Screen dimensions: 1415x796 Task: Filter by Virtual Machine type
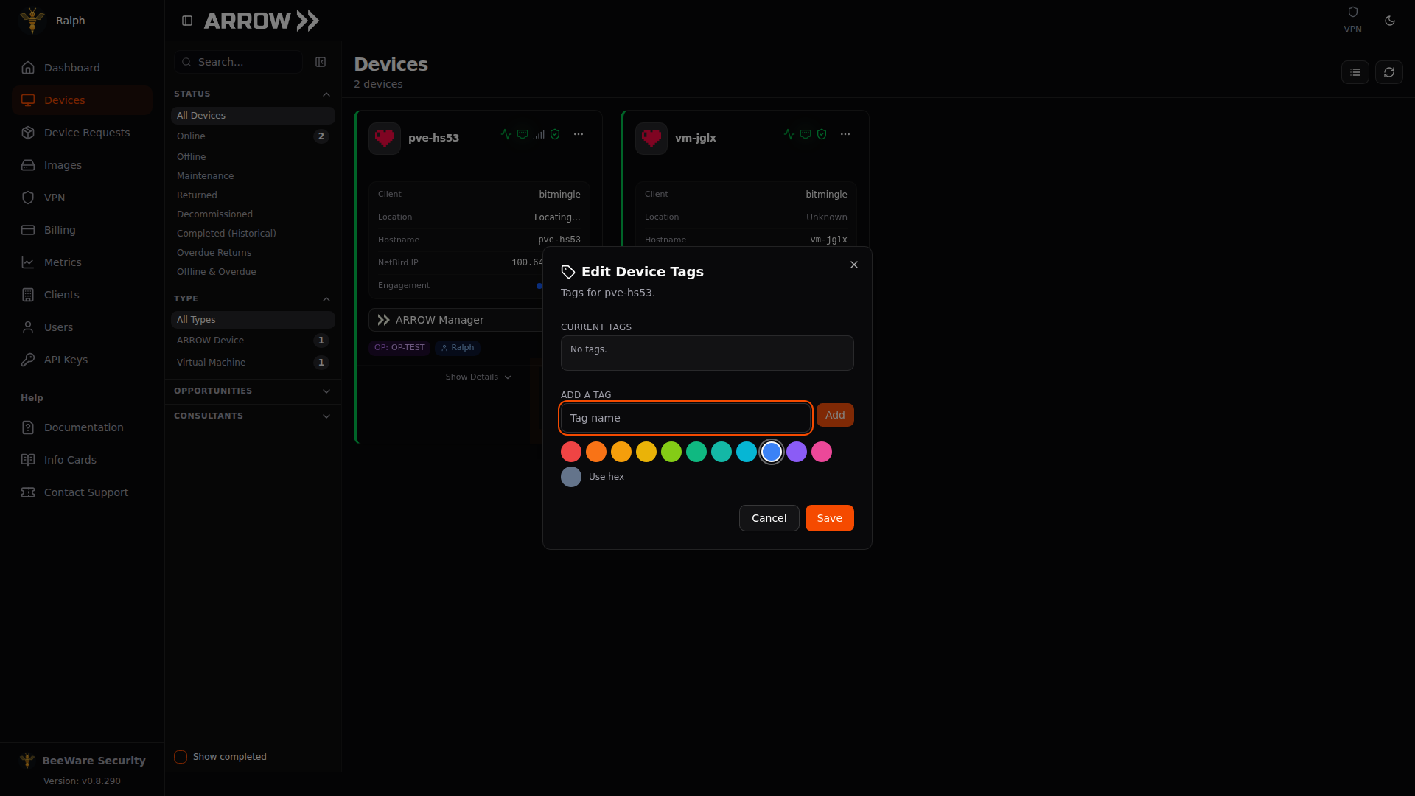(253, 363)
